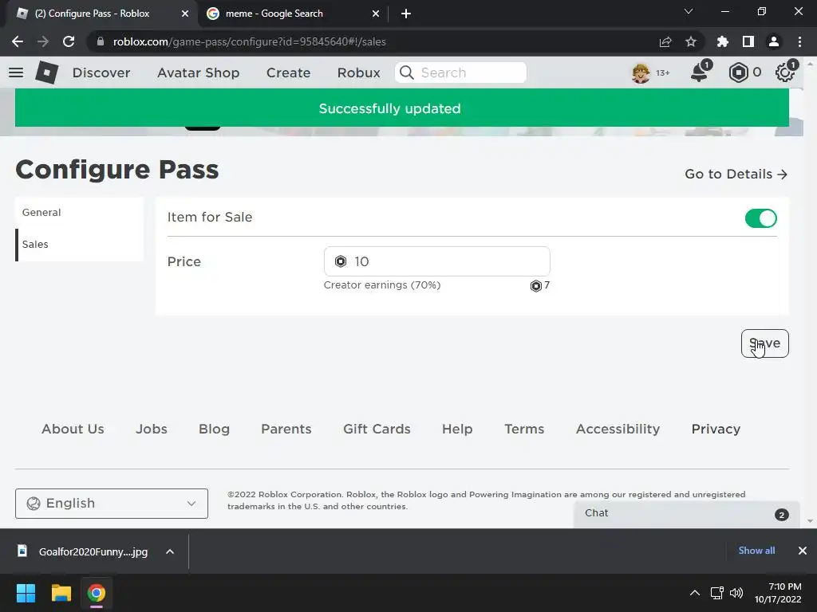Close the Configure Pass browser tab
The image size is (817, 612).
pyautogui.click(x=185, y=14)
